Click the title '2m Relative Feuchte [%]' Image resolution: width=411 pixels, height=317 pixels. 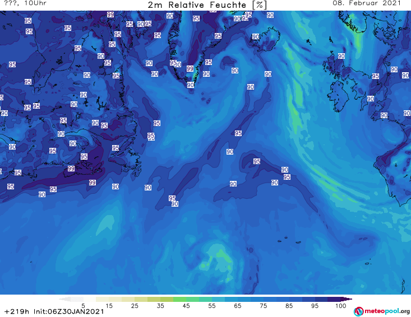pos(207,5)
